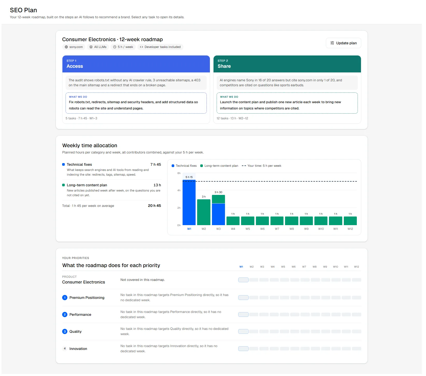Click the W6 label under the chart

click(x=262, y=229)
